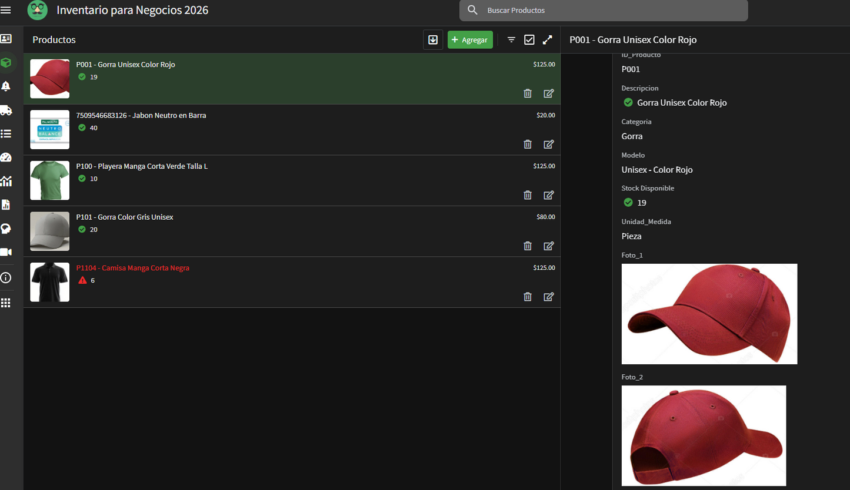Open the delivery truck sidebar icon
850x490 pixels.
[6, 110]
